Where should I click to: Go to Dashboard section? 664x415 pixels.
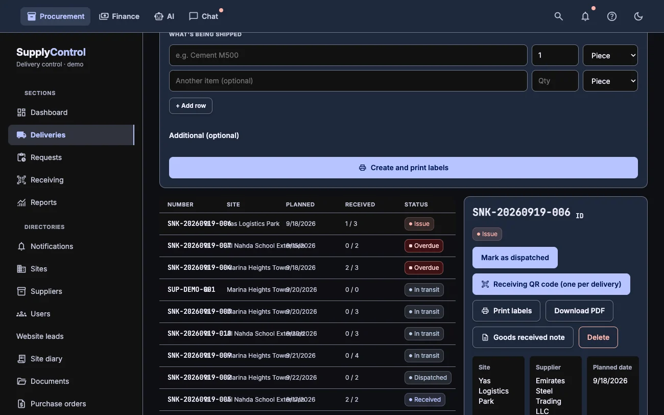[x=72, y=112]
